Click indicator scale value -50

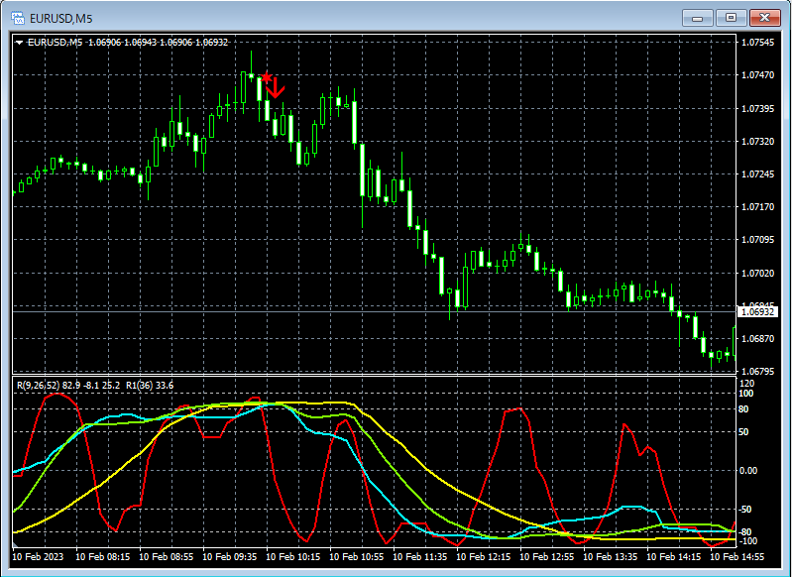pos(746,510)
